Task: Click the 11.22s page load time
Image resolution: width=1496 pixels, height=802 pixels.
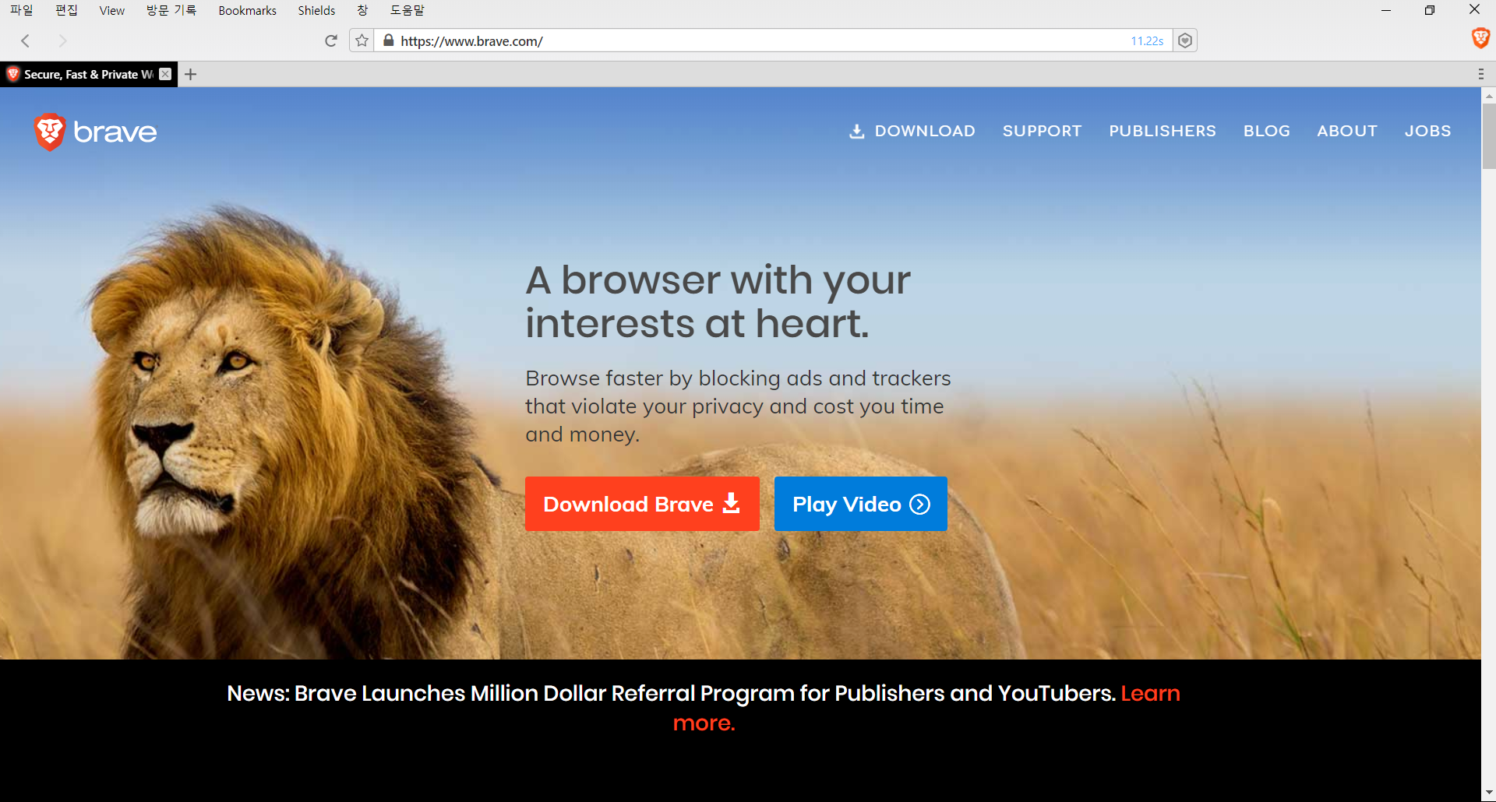Action: click(1147, 40)
